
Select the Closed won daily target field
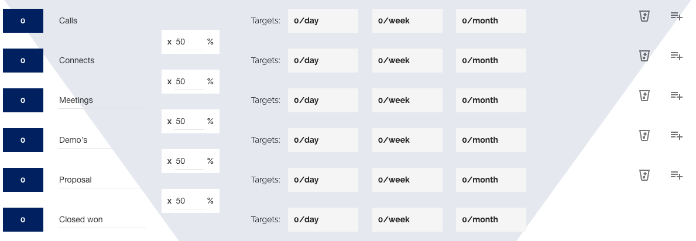click(x=323, y=220)
